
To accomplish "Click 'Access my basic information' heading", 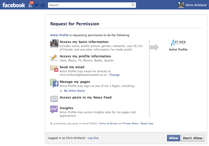I will coord(84,42).
